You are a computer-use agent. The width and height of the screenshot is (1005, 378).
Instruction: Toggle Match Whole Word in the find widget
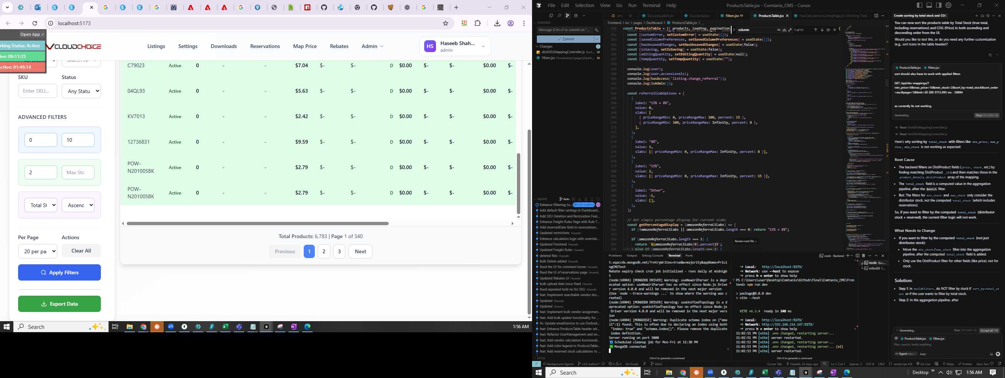pos(784,30)
